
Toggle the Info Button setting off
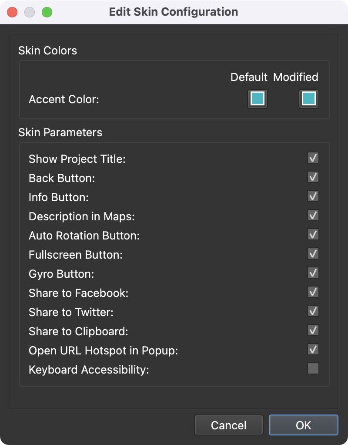click(313, 196)
